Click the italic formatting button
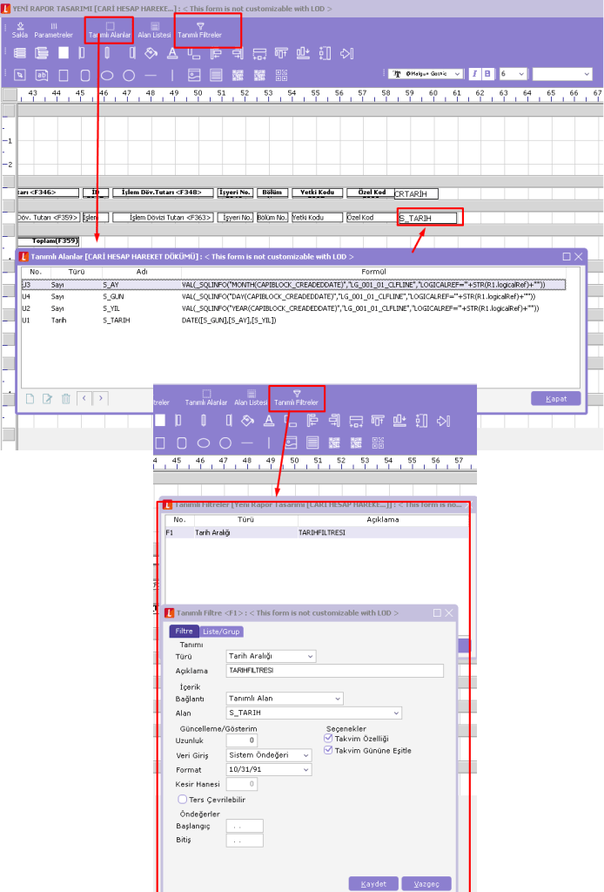 click(475, 74)
